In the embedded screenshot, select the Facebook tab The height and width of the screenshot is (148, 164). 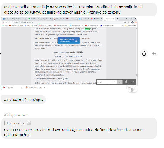tap(84, 19)
